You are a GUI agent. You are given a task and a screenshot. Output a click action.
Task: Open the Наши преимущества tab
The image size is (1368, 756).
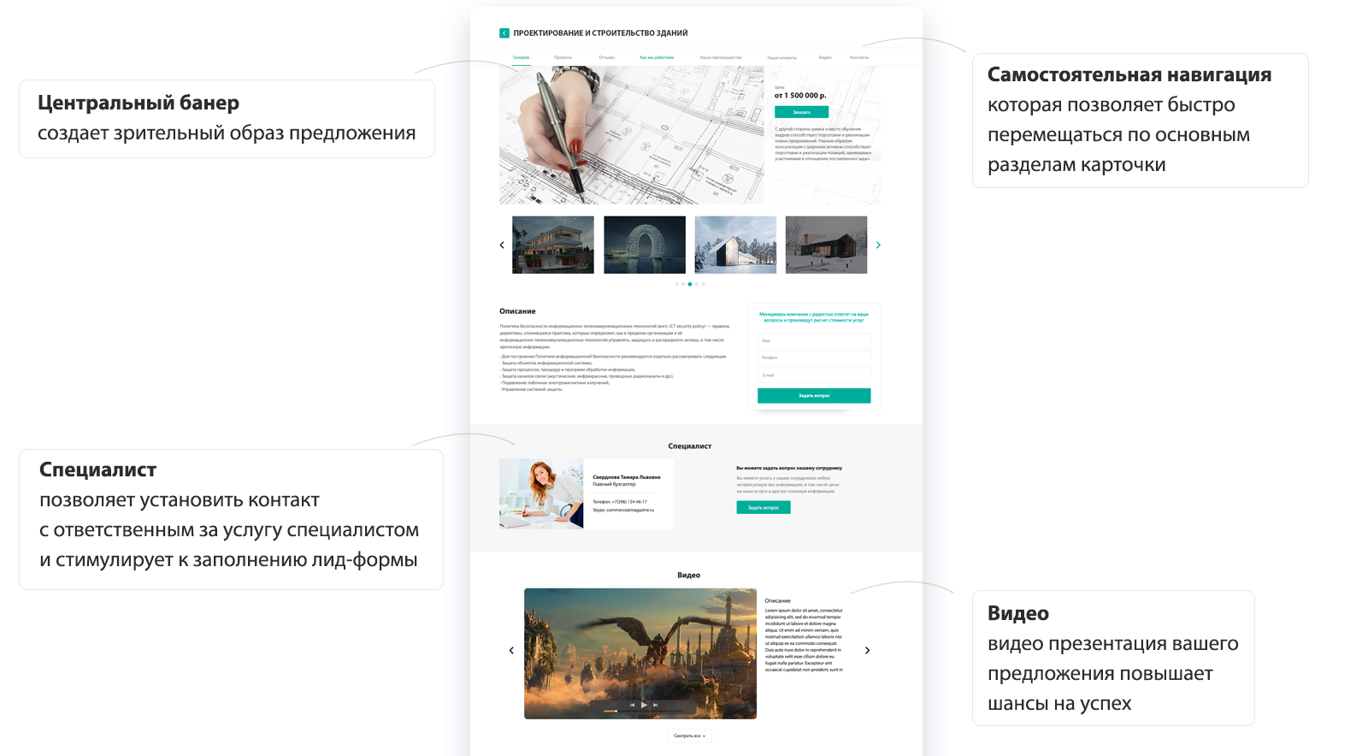pyautogui.click(x=721, y=57)
